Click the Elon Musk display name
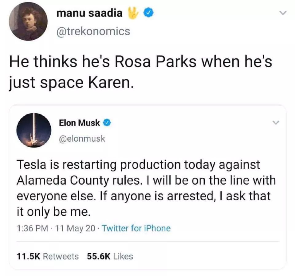295x276 pixels. (x=79, y=123)
